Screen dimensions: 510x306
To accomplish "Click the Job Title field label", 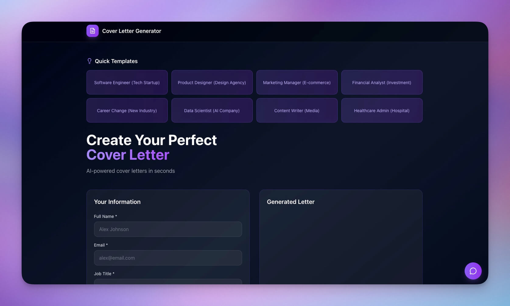I will 103,274.
